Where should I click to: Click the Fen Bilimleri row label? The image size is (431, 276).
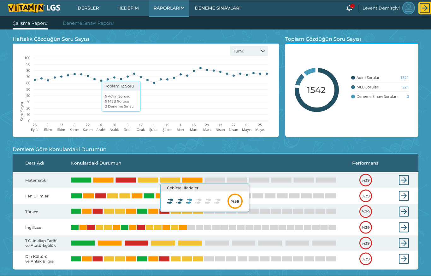click(37, 196)
